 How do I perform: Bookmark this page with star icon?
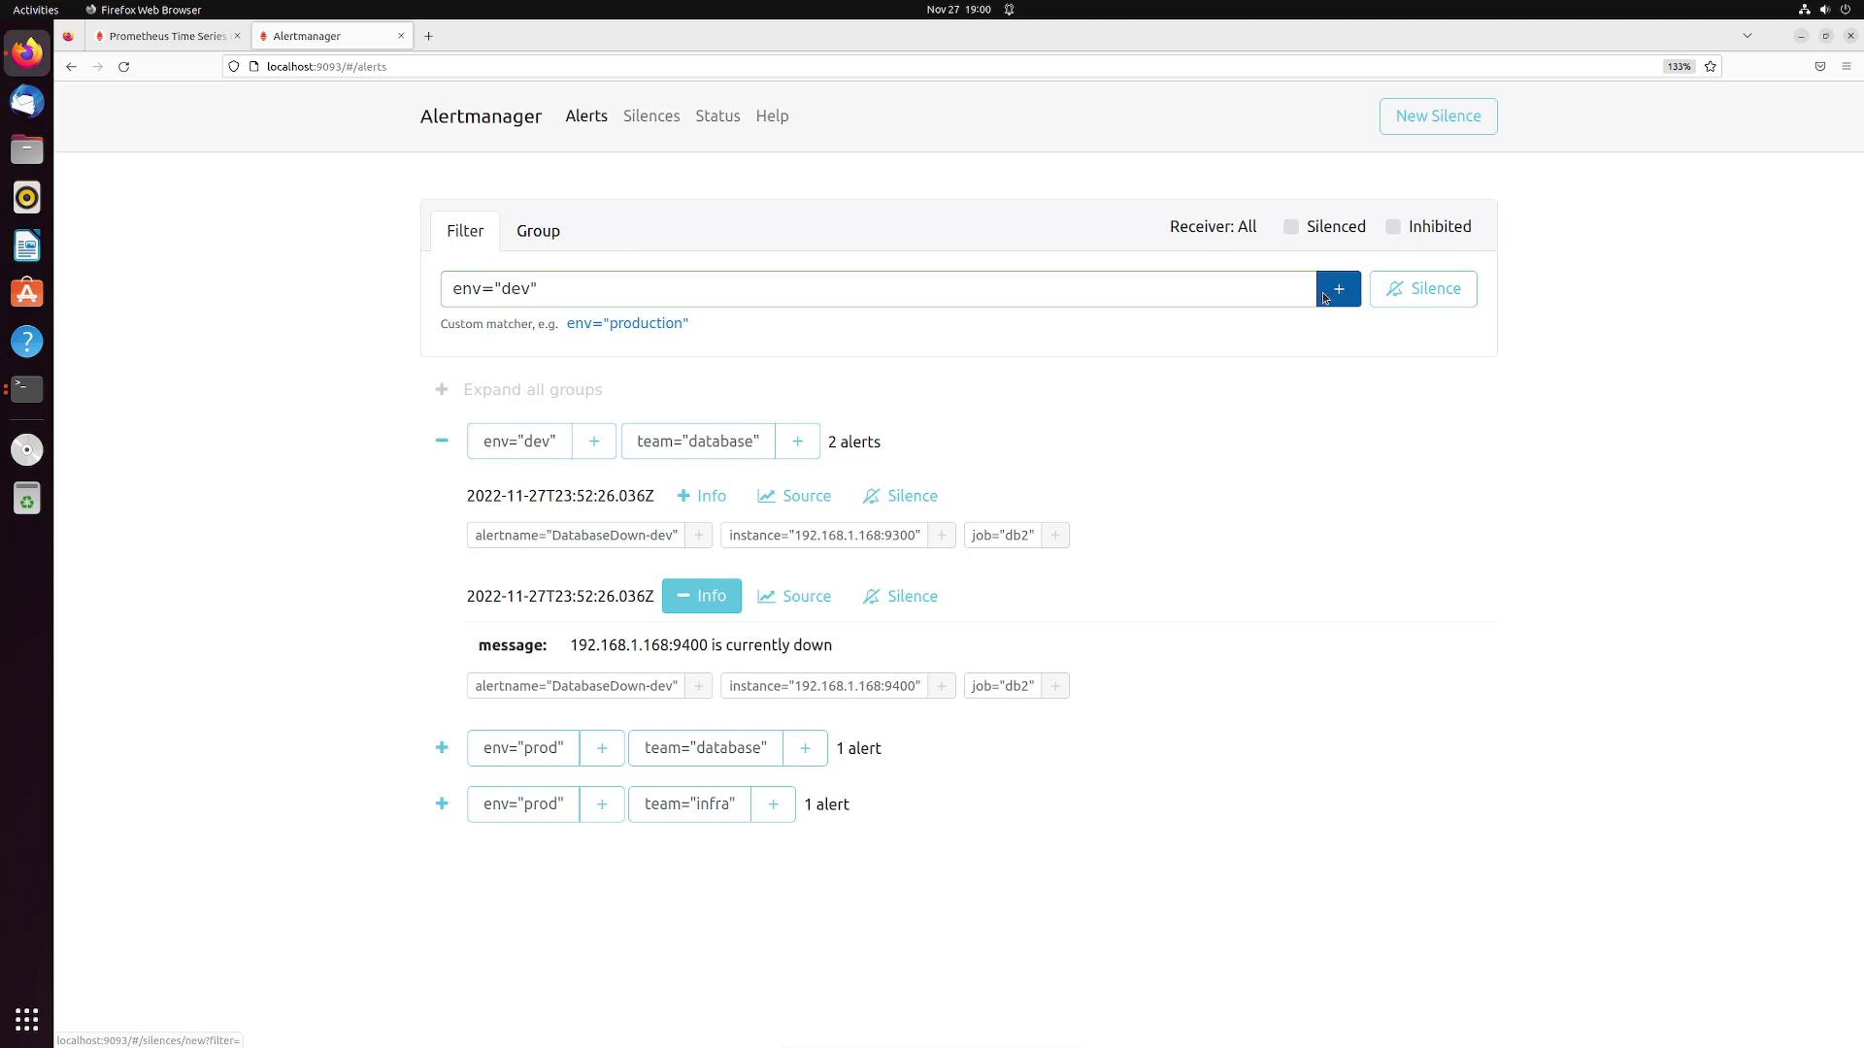pyautogui.click(x=1711, y=67)
